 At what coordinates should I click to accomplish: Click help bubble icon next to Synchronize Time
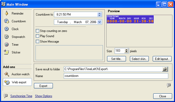(x=6, y=96)
